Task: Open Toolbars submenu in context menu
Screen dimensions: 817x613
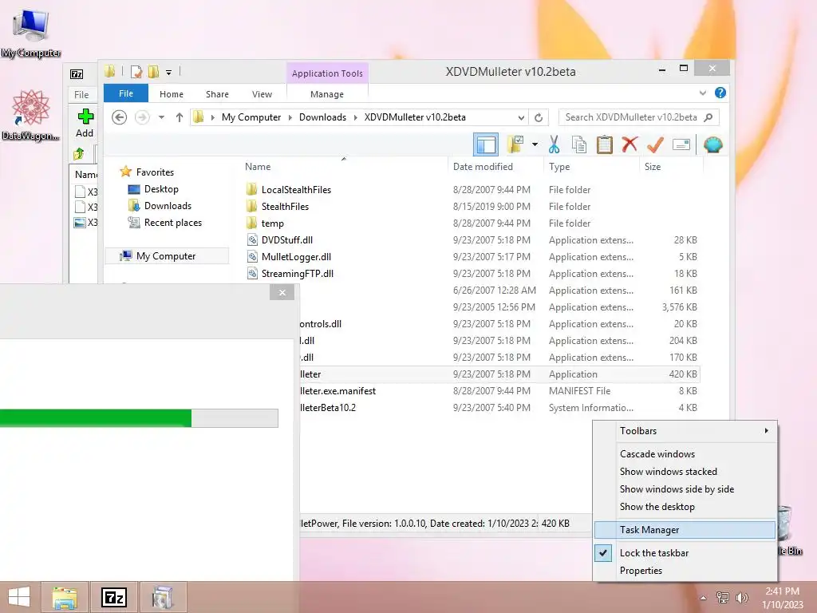Action: [685, 430]
